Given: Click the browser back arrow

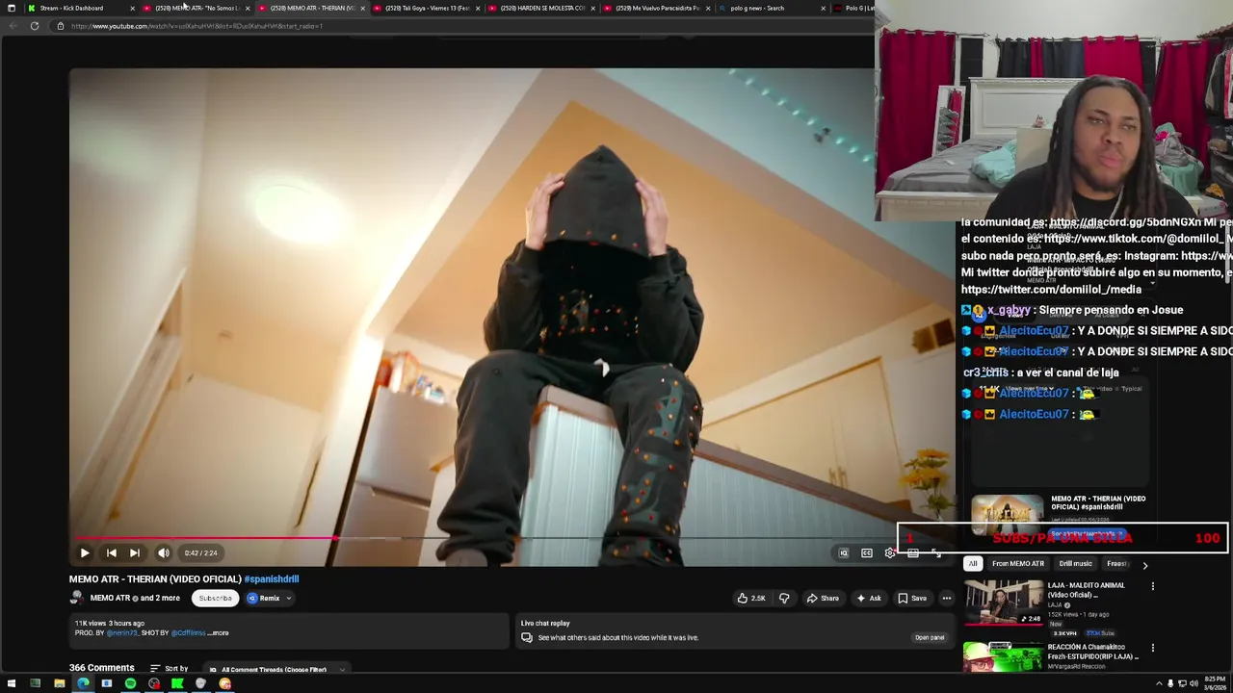Looking at the screenshot, I should click(12, 26).
